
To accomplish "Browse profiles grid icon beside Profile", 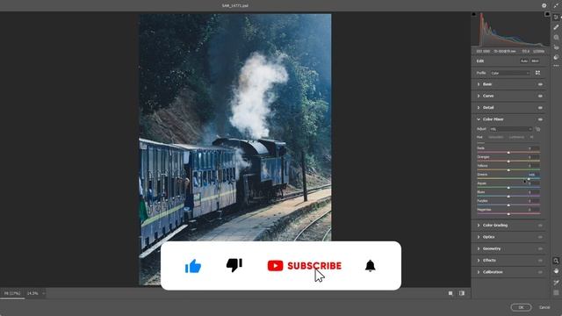I will (537, 73).
